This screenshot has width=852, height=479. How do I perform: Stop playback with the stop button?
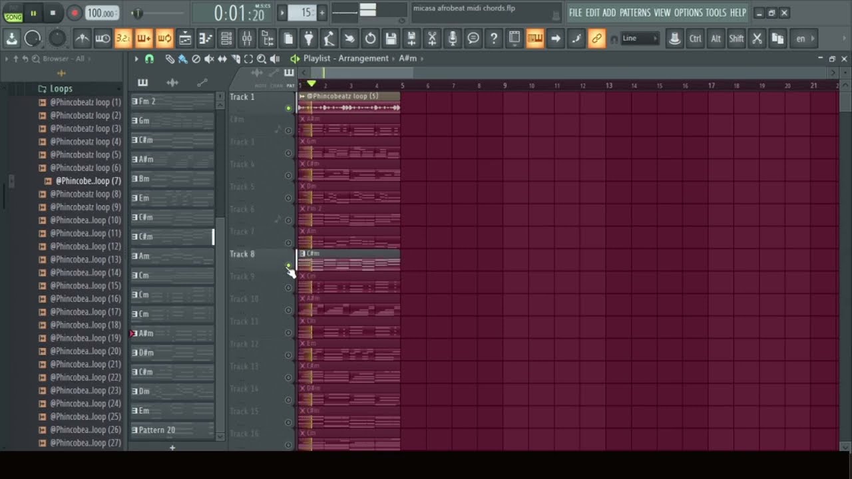53,13
